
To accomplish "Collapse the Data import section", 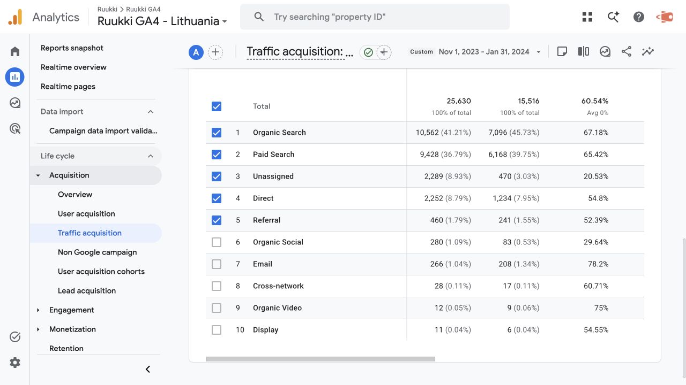I will click(x=151, y=112).
